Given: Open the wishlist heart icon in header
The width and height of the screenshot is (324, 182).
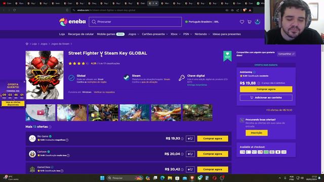Looking at the screenshot, I should point(242,22).
